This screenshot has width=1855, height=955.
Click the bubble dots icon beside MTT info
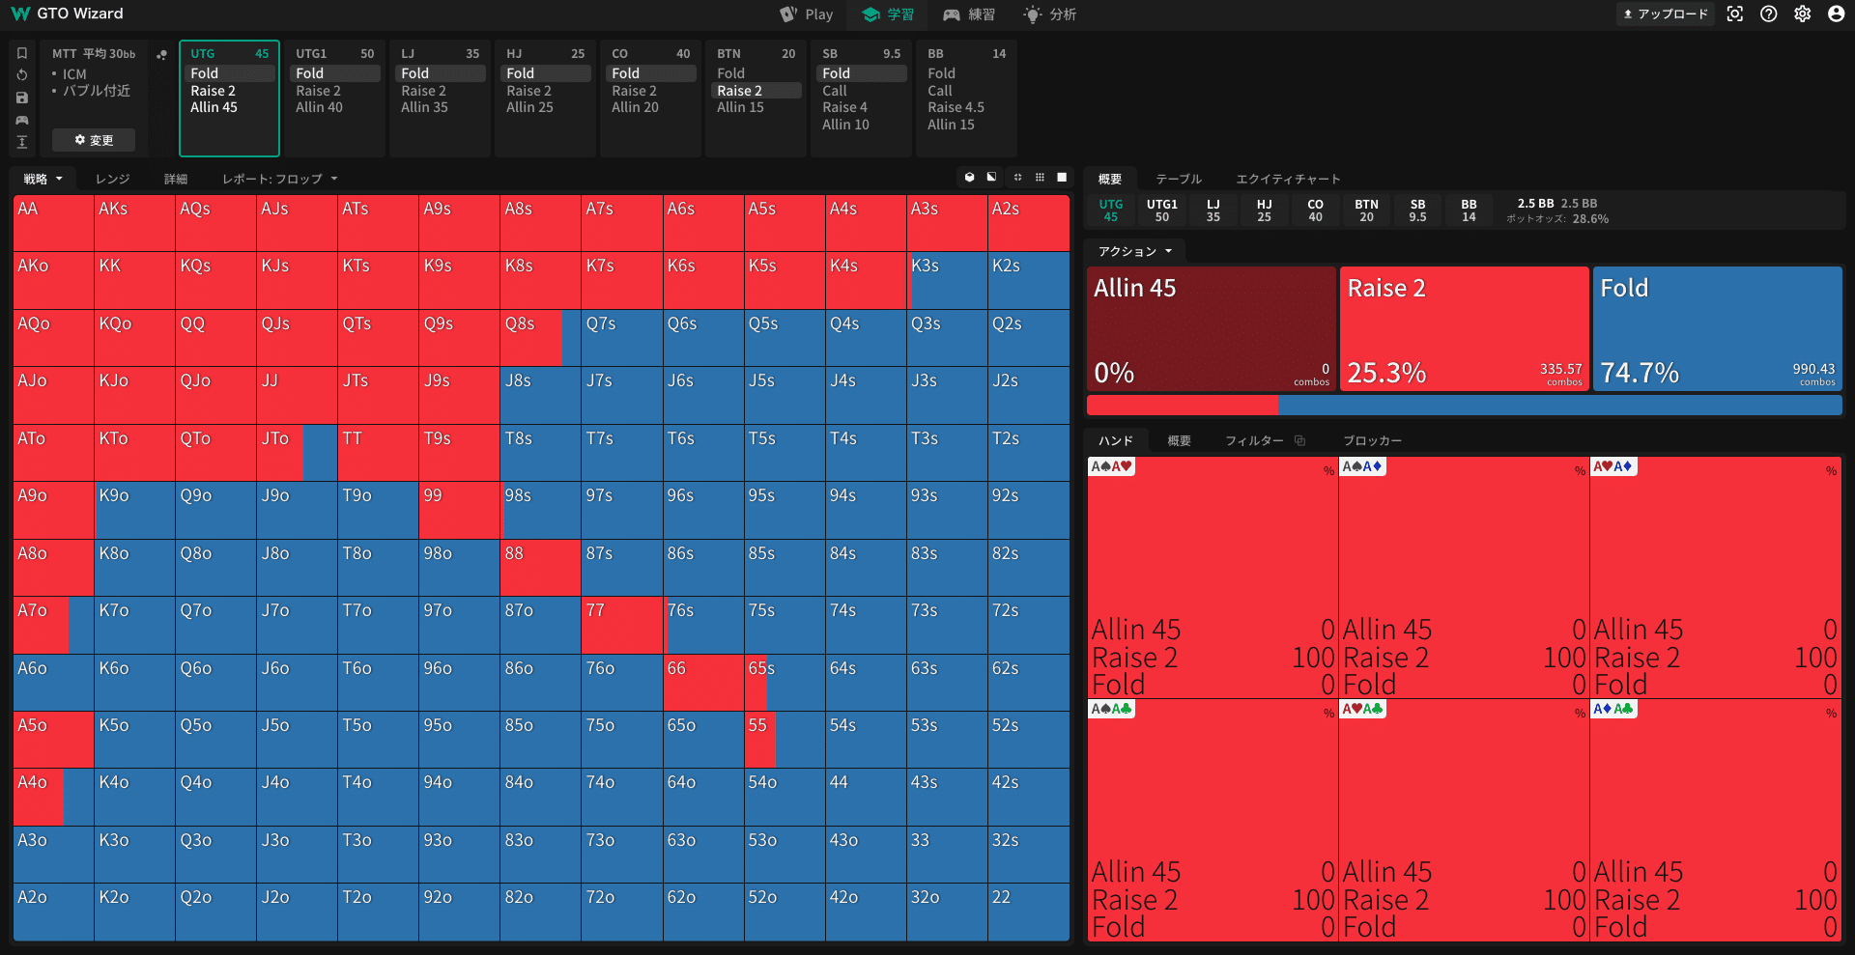(x=161, y=55)
